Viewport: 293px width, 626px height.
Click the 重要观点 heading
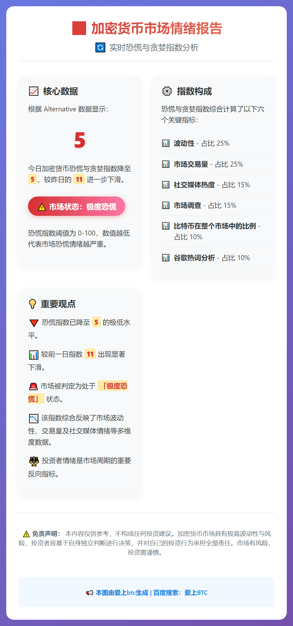click(58, 304)
